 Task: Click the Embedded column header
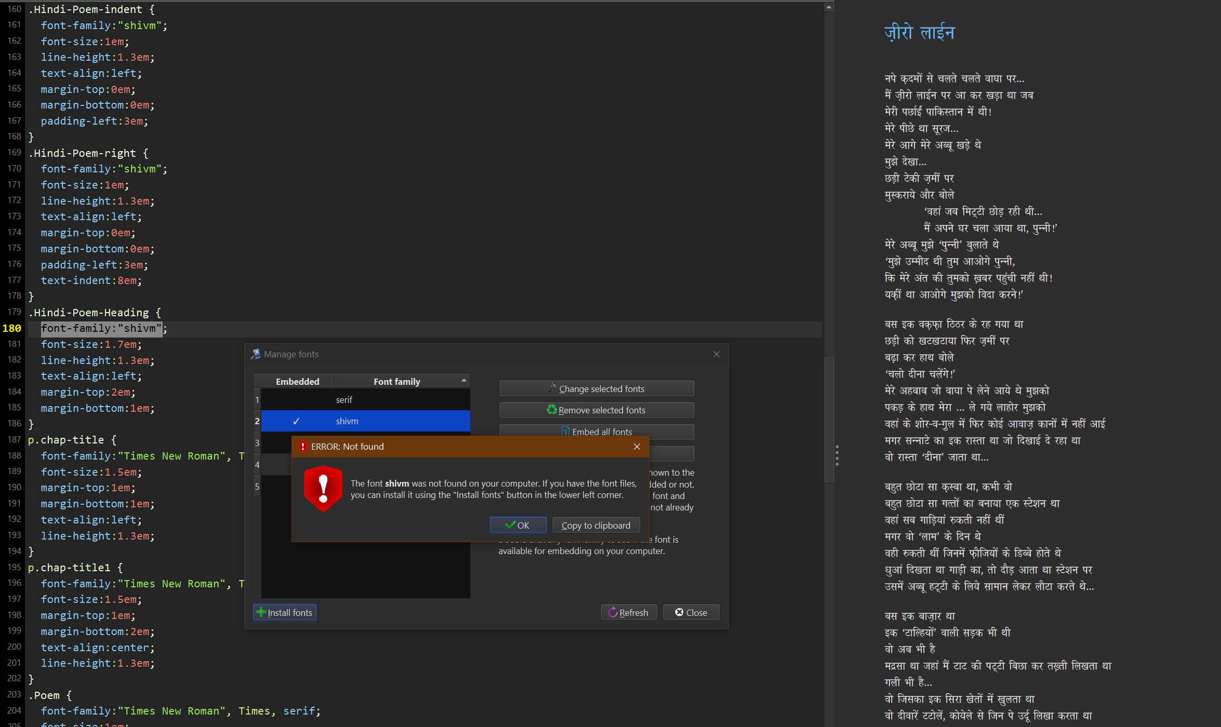tap(297, 382)
